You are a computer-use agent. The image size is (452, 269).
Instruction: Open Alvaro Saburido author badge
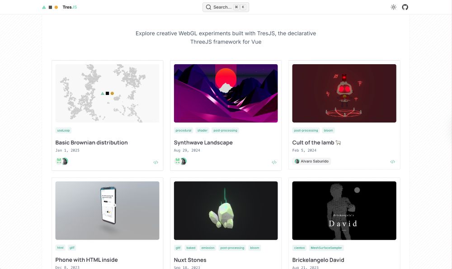pyautogui.click(x=311, y=161)
